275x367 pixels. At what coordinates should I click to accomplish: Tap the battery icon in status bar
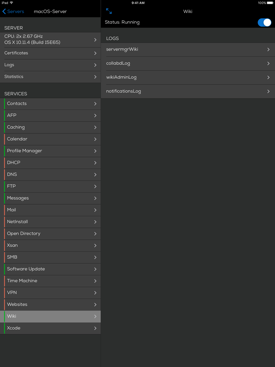(x=270, y=3)
